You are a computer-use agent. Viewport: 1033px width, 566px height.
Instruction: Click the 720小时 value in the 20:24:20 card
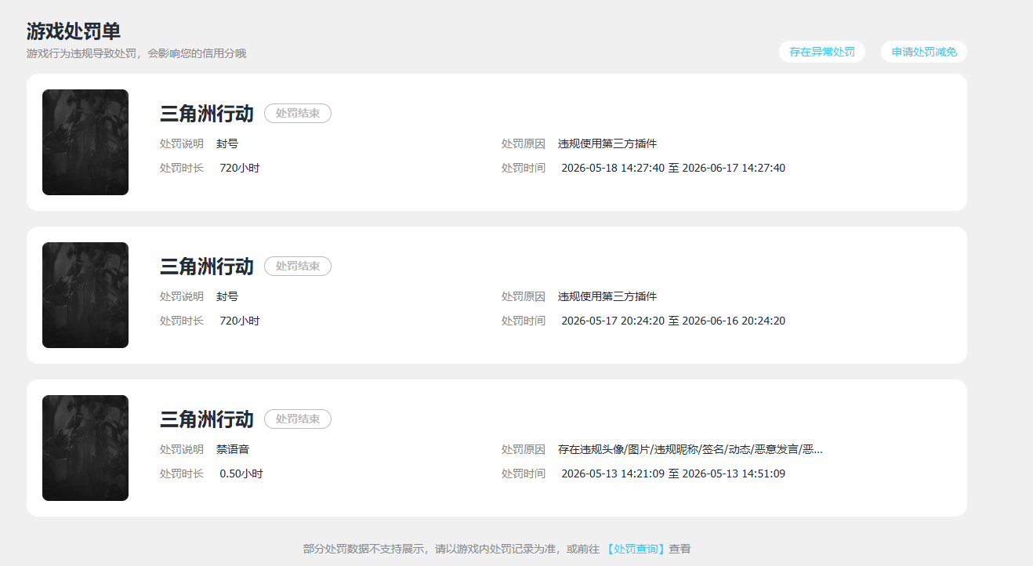[x=240, y=321]
